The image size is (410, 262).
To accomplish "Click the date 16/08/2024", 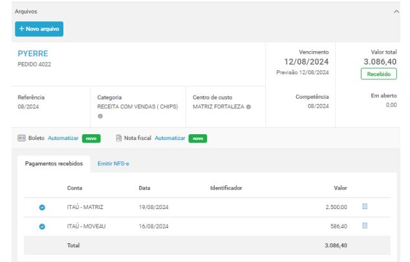I will point(153,227).
